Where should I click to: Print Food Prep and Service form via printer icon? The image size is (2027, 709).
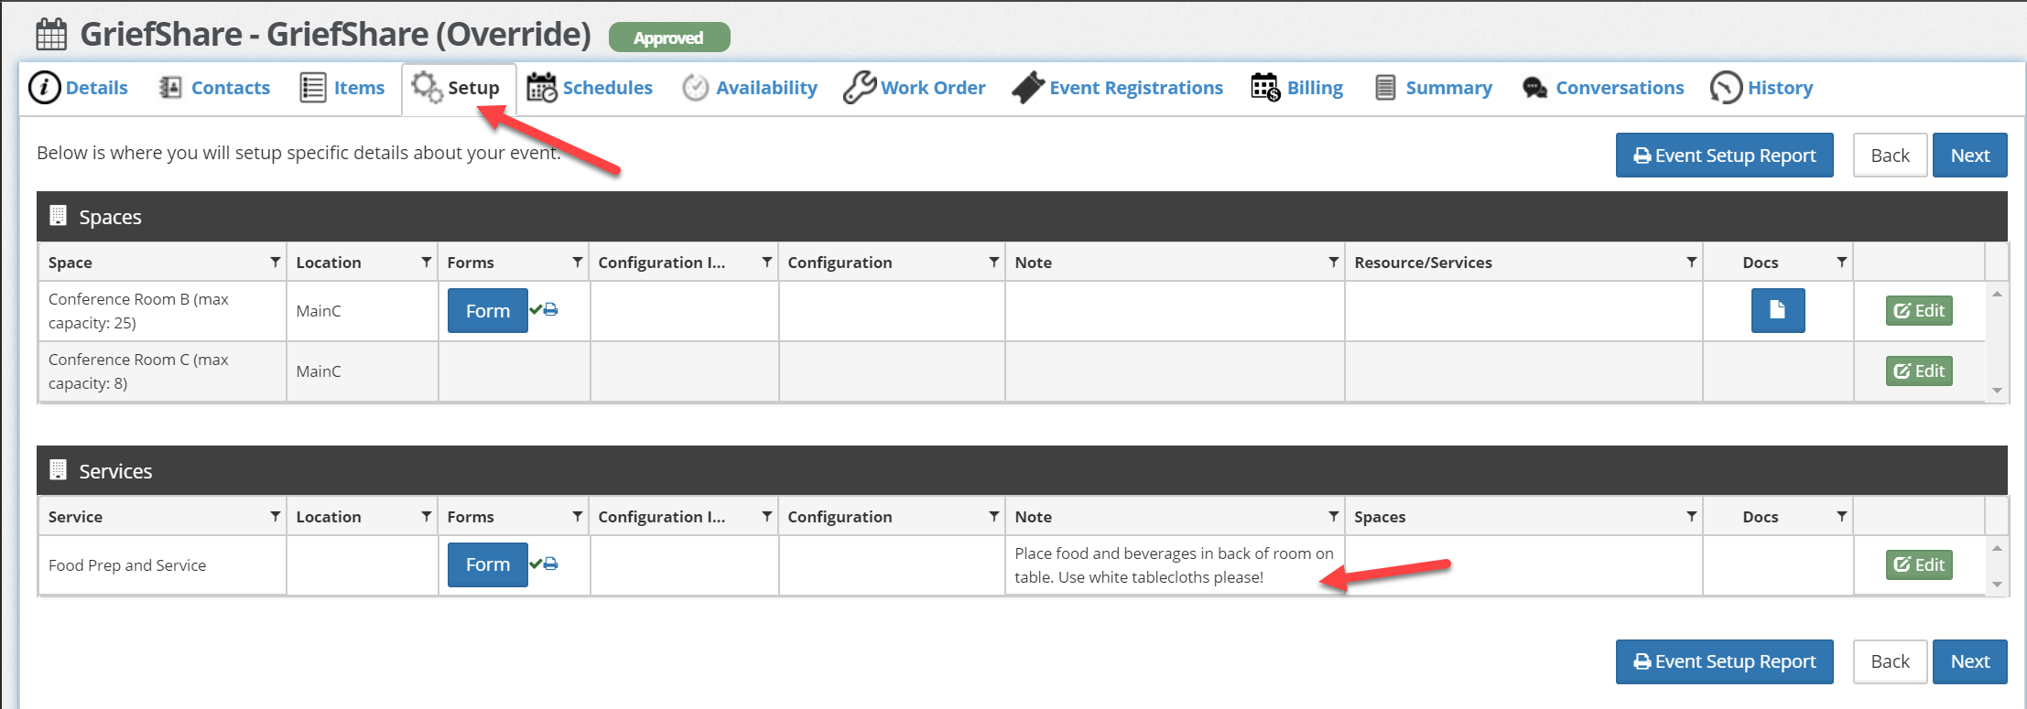tap(551, 564)
